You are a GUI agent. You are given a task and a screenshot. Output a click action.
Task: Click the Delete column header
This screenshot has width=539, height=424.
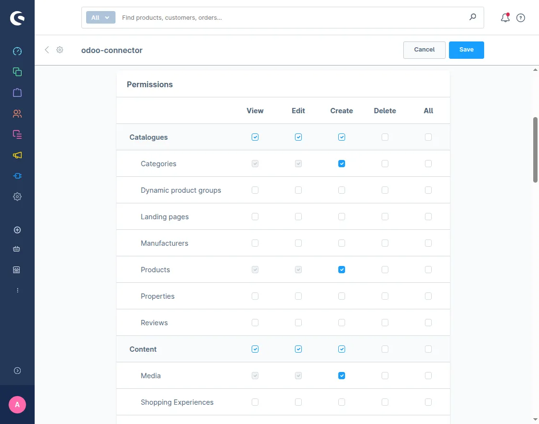(385, 110)
